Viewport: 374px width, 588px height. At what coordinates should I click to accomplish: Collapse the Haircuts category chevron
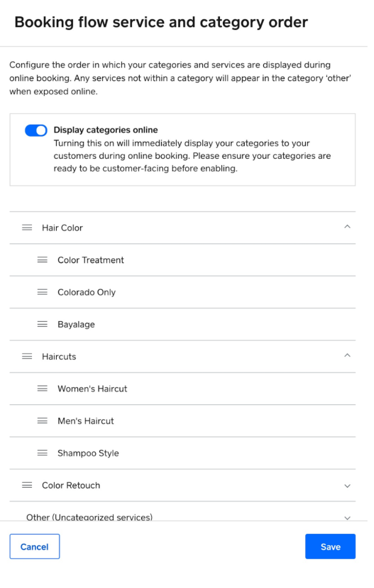click(x=348, y=356)
